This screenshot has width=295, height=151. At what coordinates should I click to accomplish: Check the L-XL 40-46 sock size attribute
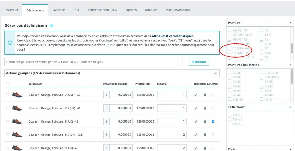click(x=261, y=77)
